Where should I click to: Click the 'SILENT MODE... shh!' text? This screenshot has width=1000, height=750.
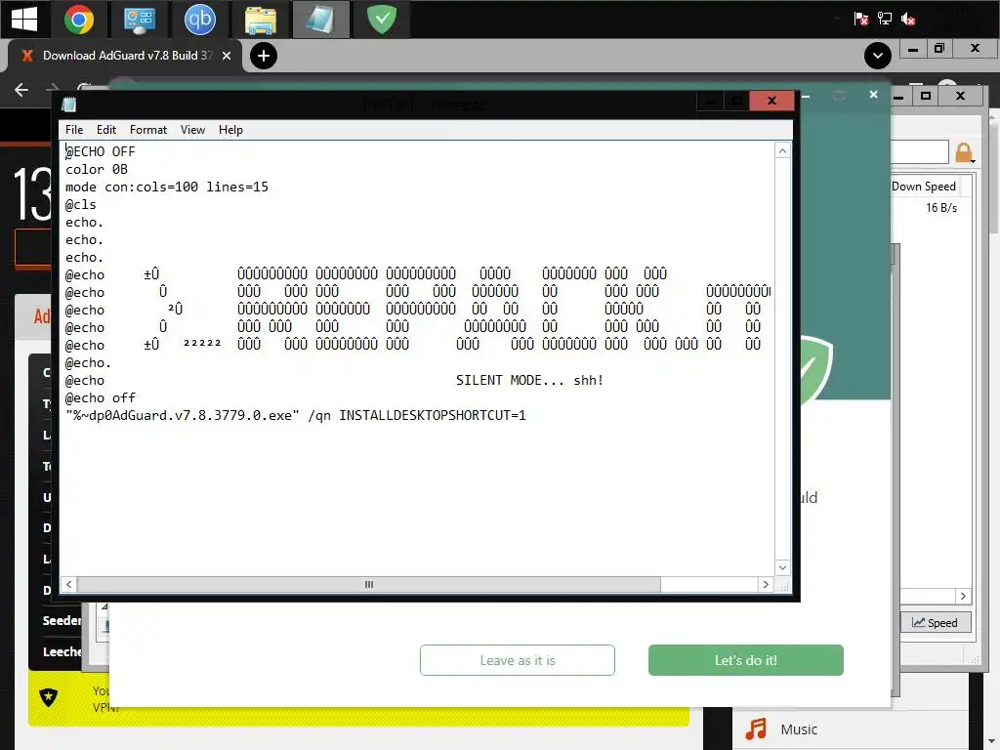click(529, 380)
